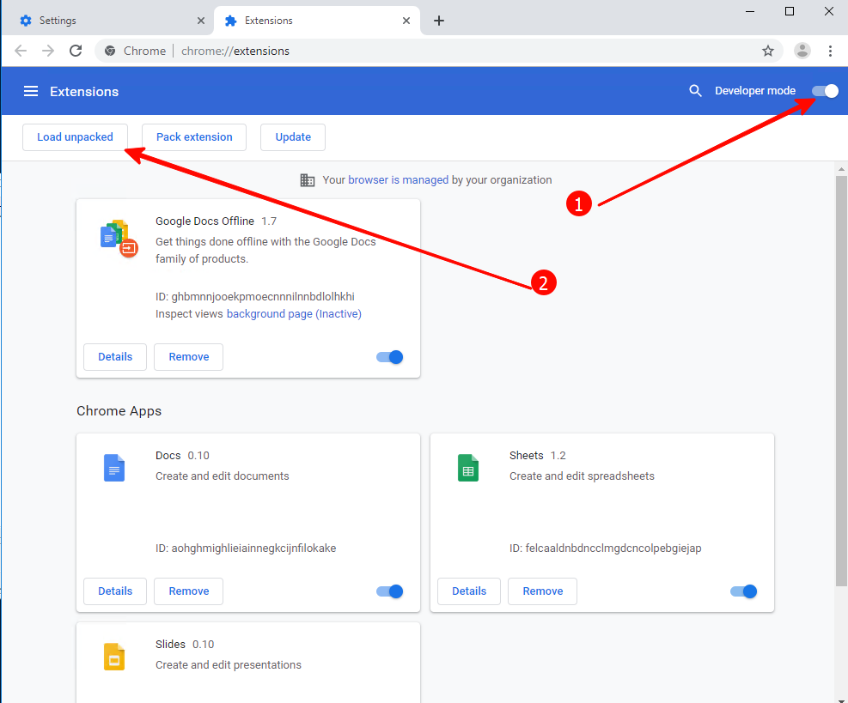View Chrome site info icon
The image size is (848, 703).
pos(110,51)
